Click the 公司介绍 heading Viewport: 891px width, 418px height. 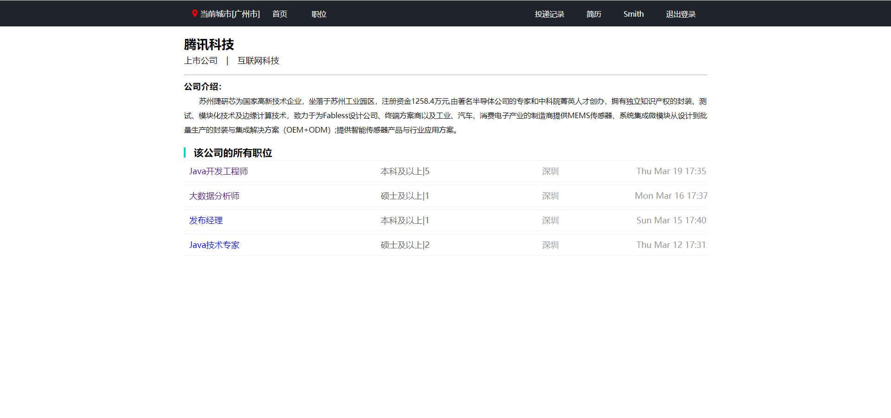click(203, 87)
